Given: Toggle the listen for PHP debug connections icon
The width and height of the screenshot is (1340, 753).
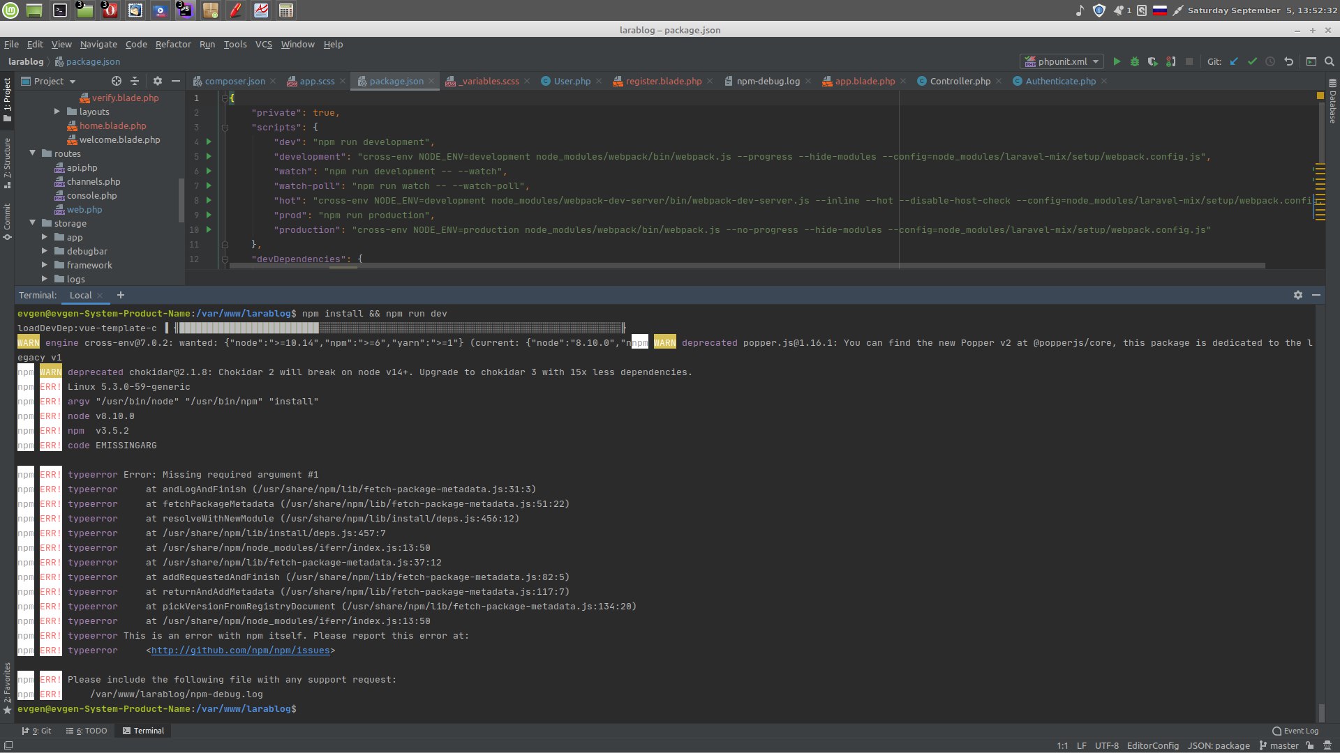Looking at the screenshot, I should [x=1171, y=61].
